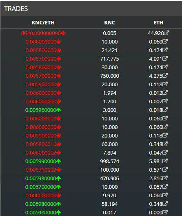Click the 7.894 KNC amount

110,153
